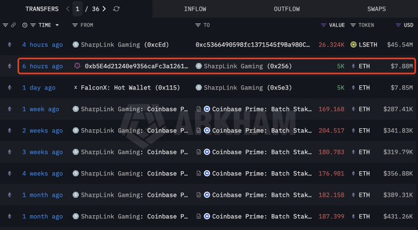Click Coinbase Prime logo in 1 week ago row

(207, 109)
